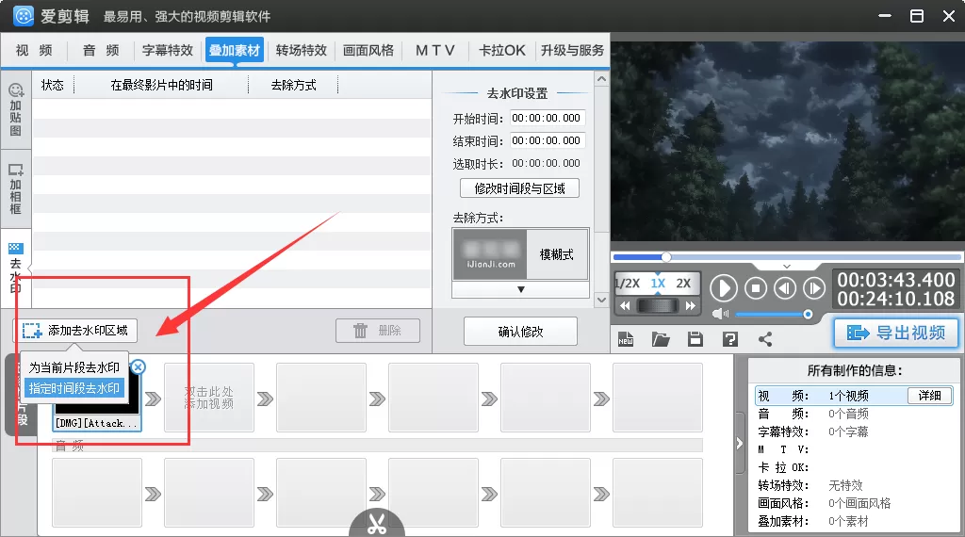This screenshot has width=965, height=537.
Task: Click the 状态 column header
Action: click(53, 85)
